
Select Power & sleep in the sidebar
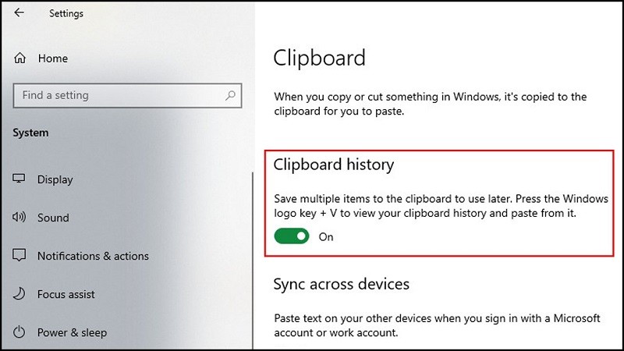pyautogui.click(x=72, y=332)
